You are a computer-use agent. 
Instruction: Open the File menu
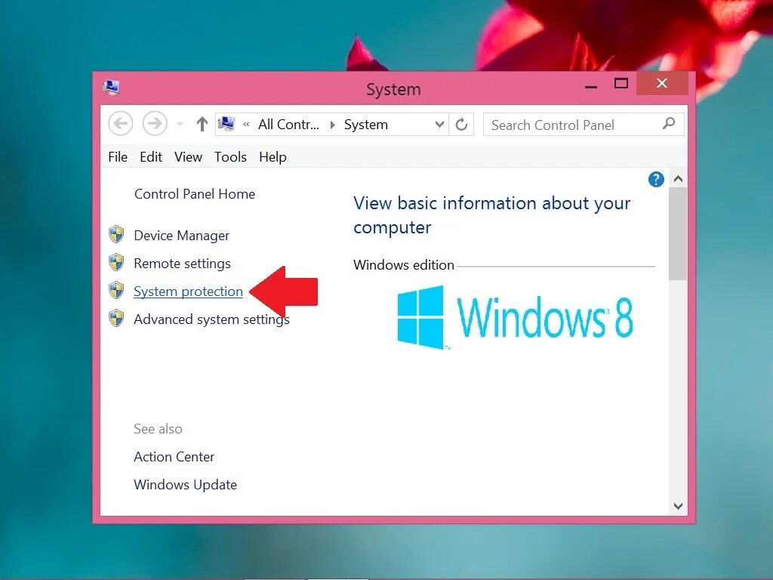tap(118, 157)
